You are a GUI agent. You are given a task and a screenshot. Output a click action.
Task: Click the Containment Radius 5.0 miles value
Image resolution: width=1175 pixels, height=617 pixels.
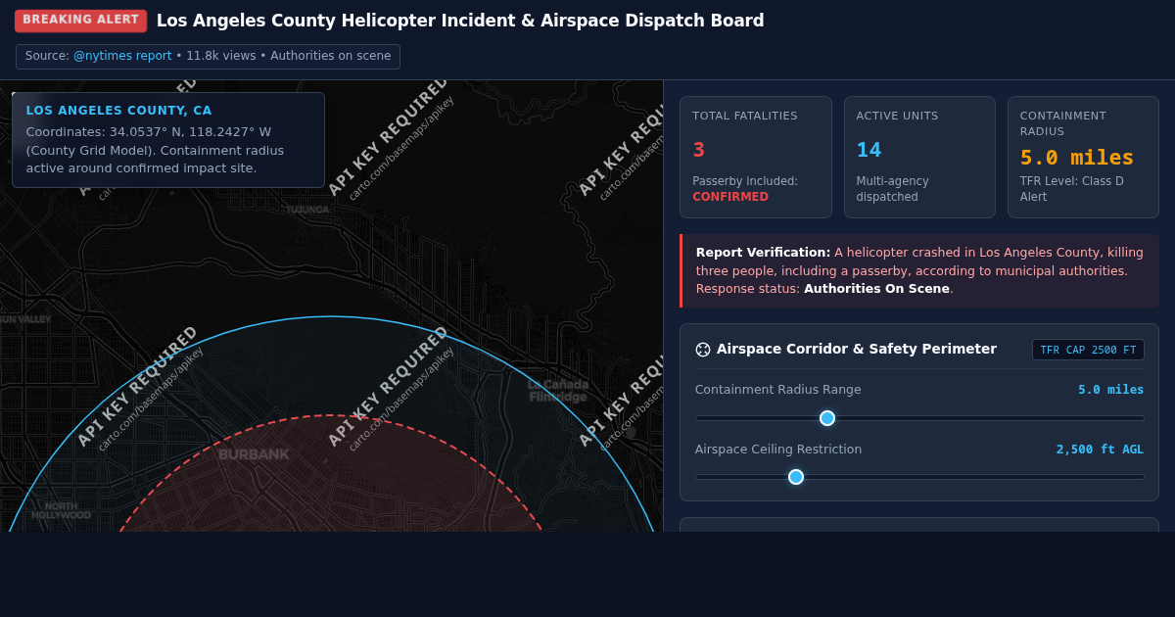click(x=1077, y=158)
